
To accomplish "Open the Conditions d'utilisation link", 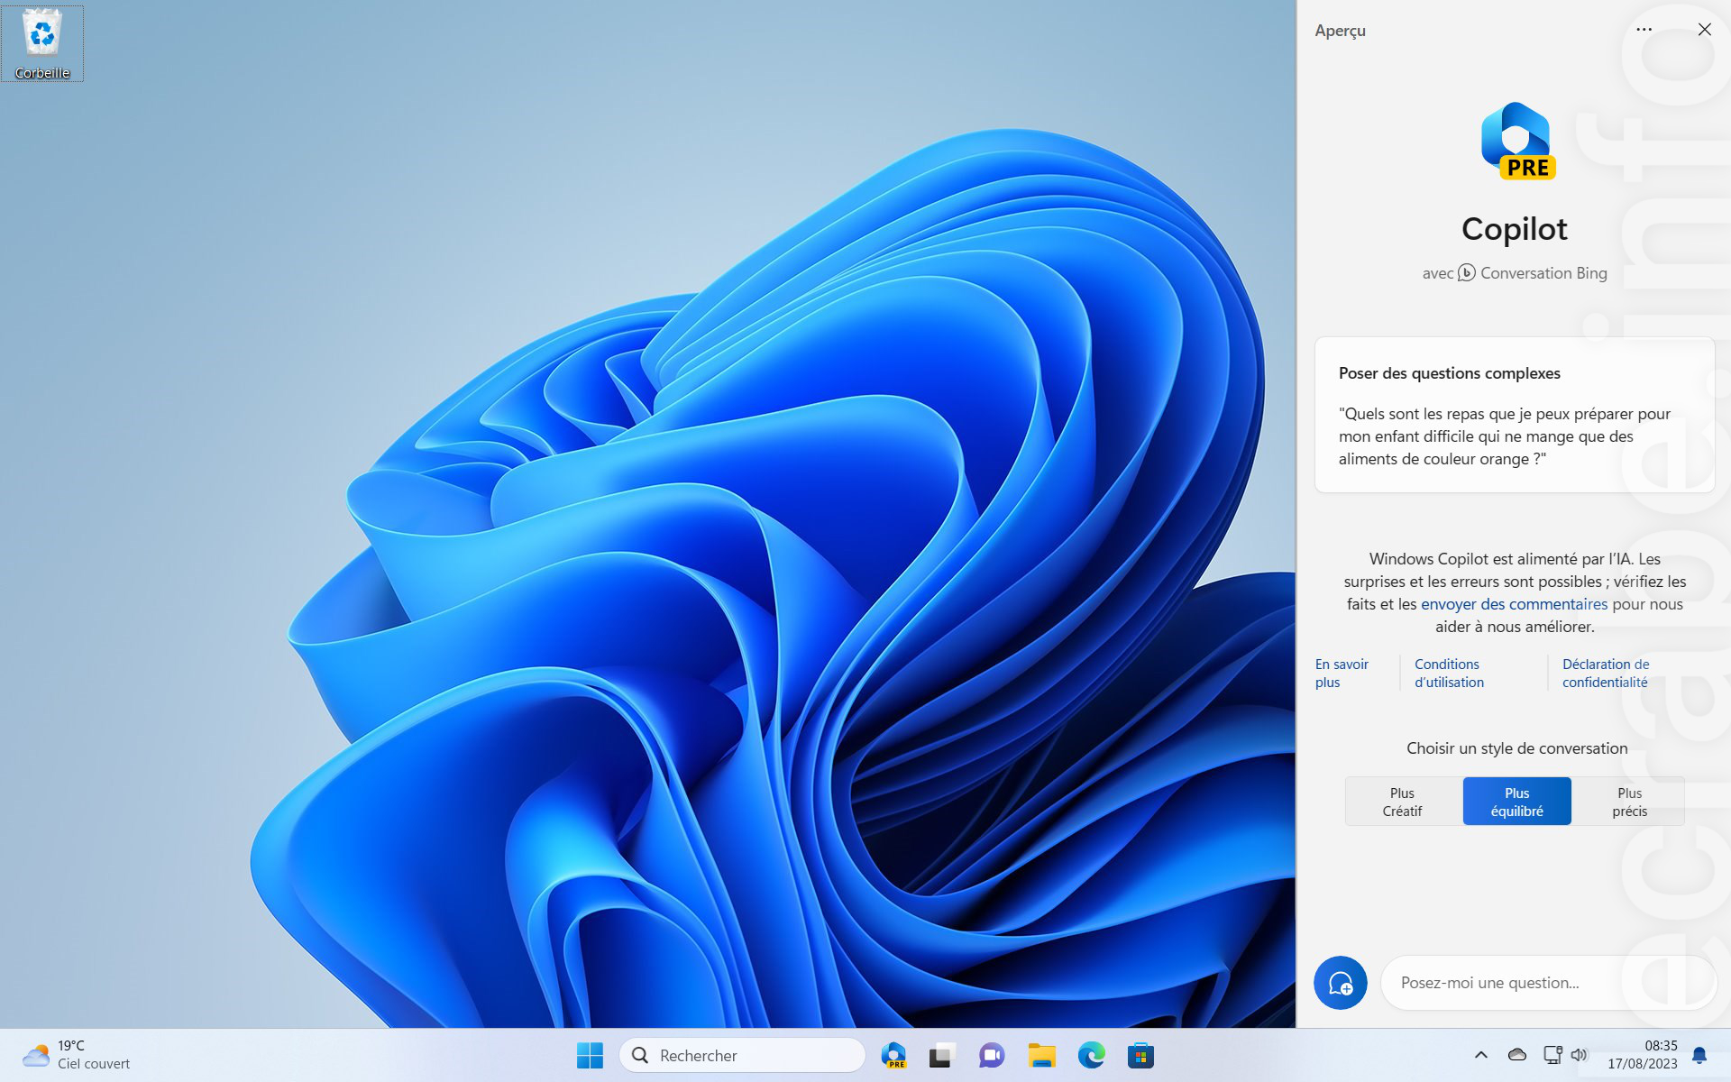I will point(1449,673).
